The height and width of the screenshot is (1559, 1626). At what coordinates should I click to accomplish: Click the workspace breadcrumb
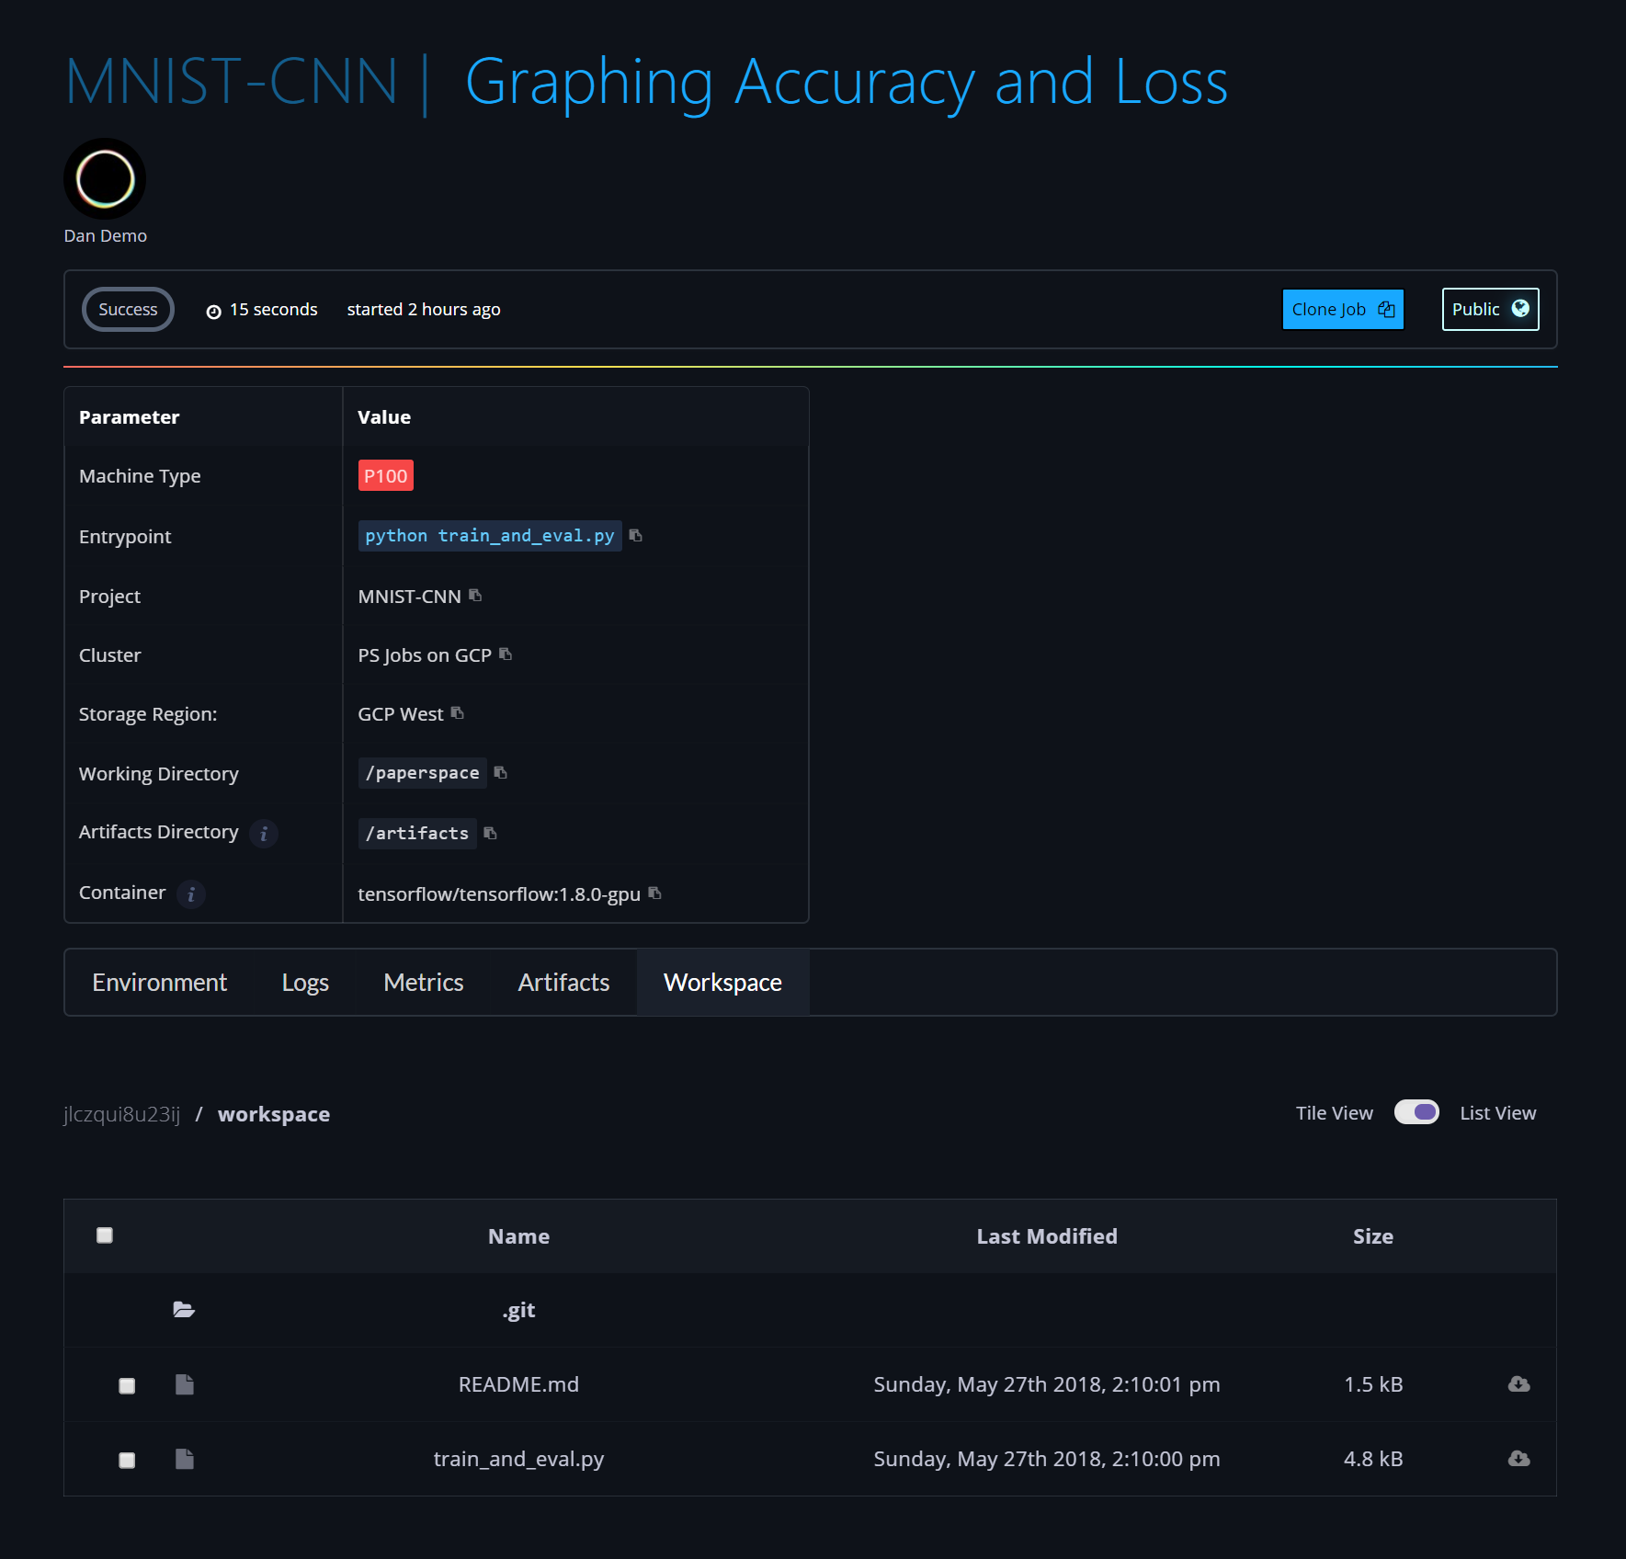click(x=274, y=1114)
